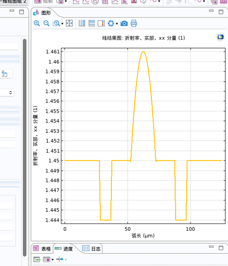Click the x-axis label 弧长 (µm)

(143, 236)
